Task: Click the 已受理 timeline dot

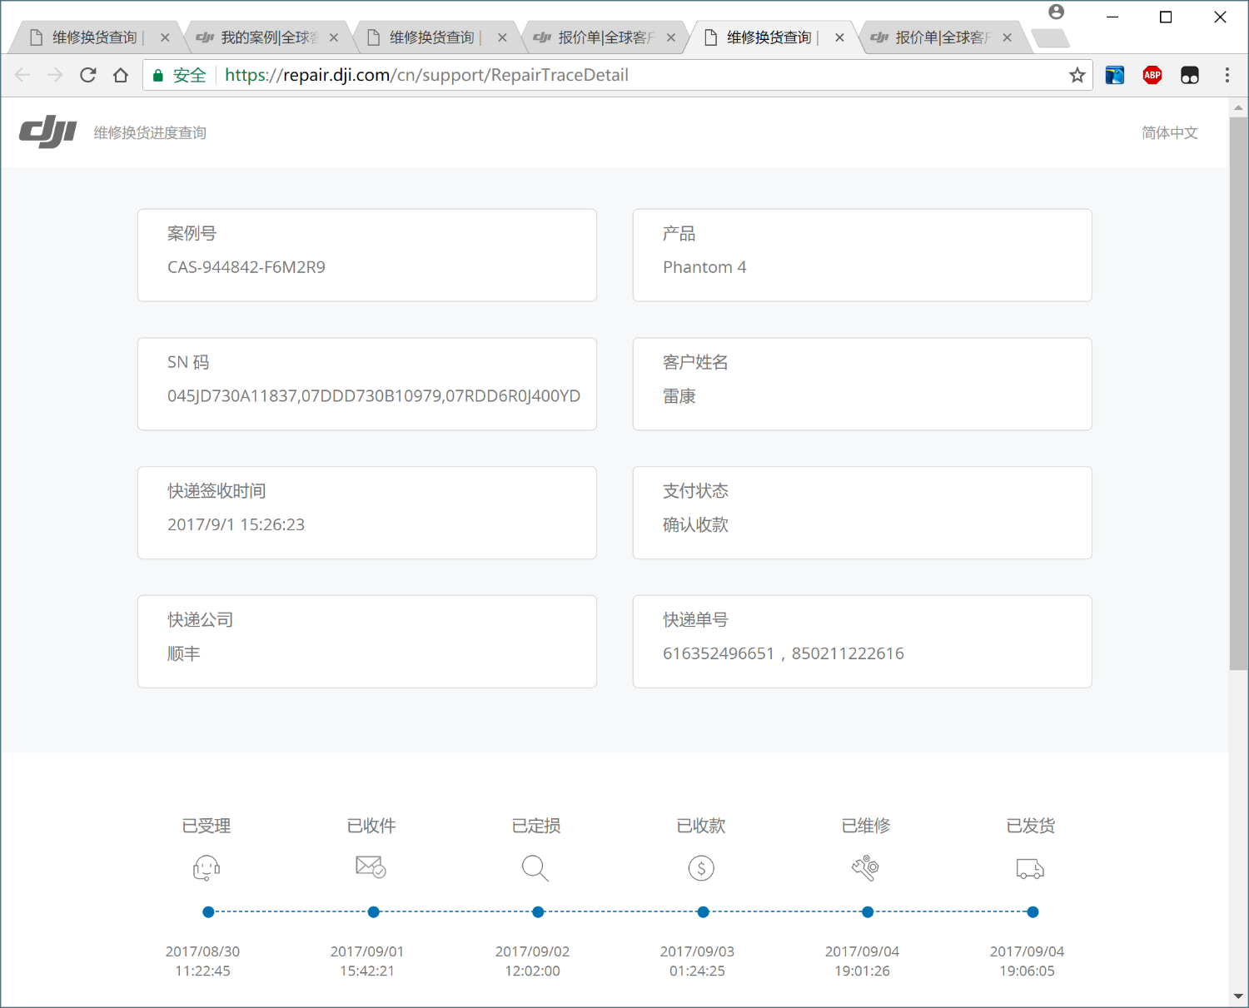Action: point(208,912)
